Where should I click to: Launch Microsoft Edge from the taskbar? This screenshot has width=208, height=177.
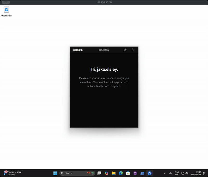coord(120,173)
